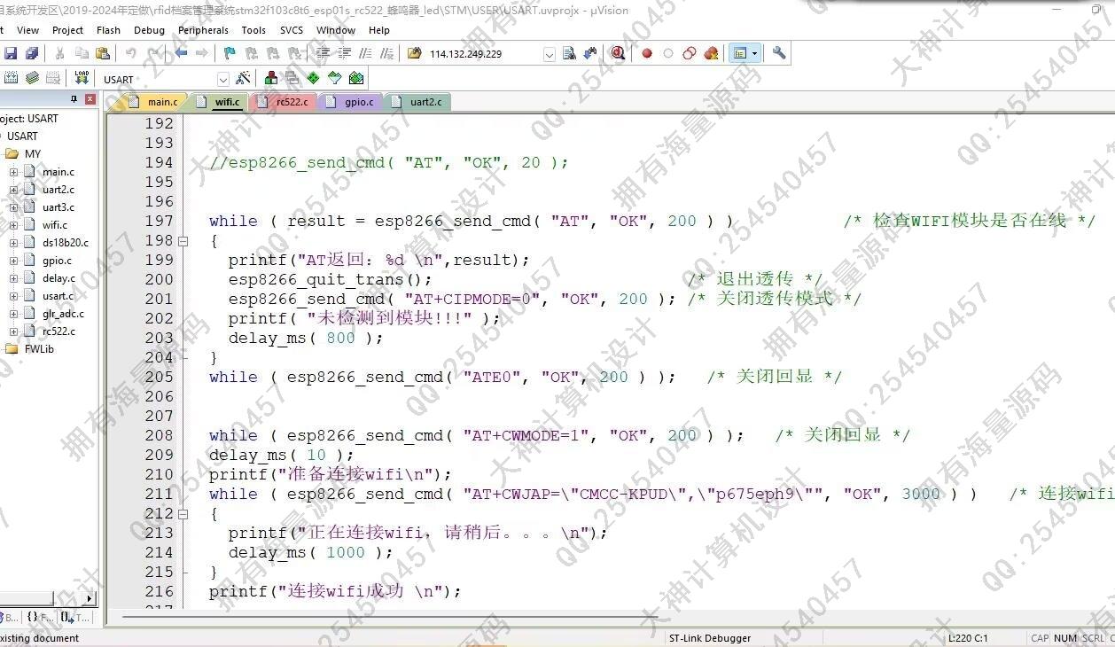Select the MY folder in project tree

(x=33, y=154)
